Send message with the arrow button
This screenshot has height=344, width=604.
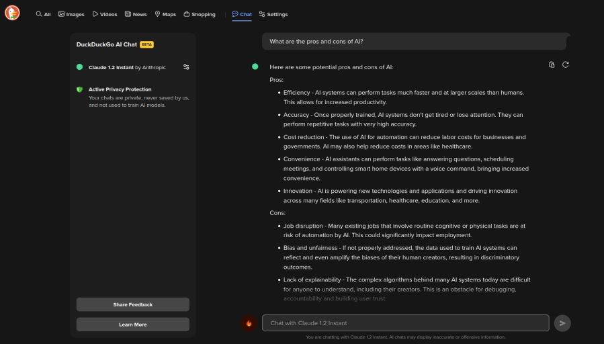click(x=562, y=323)
